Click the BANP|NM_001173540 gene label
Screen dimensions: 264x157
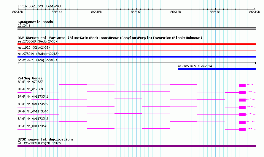tap(33, 112)
